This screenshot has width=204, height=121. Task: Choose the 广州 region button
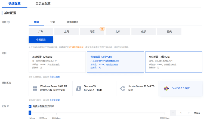tap(41, 32)
